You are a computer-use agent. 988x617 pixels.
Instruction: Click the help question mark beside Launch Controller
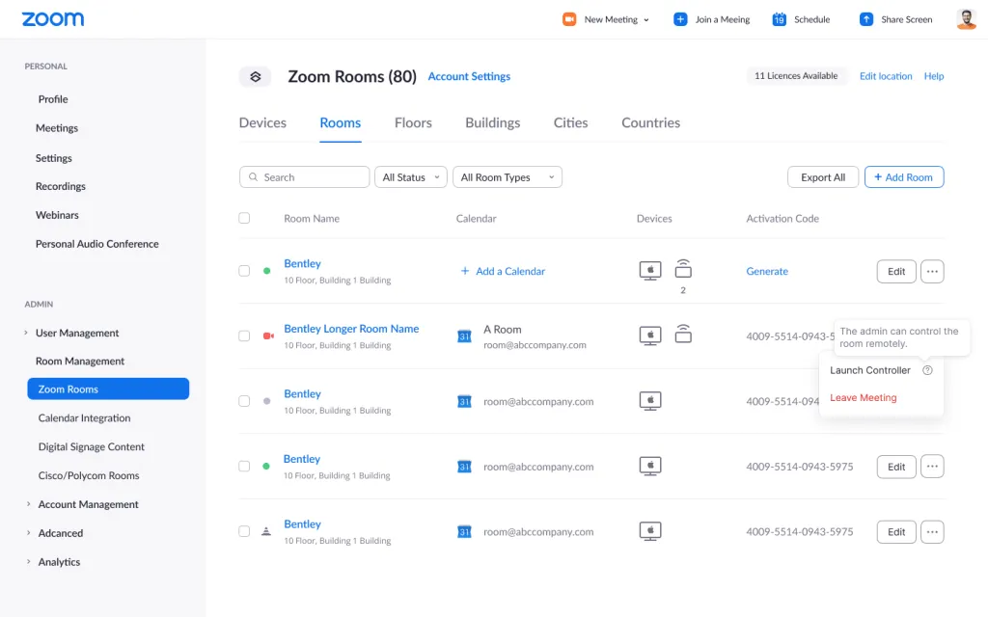pos(927,370)
